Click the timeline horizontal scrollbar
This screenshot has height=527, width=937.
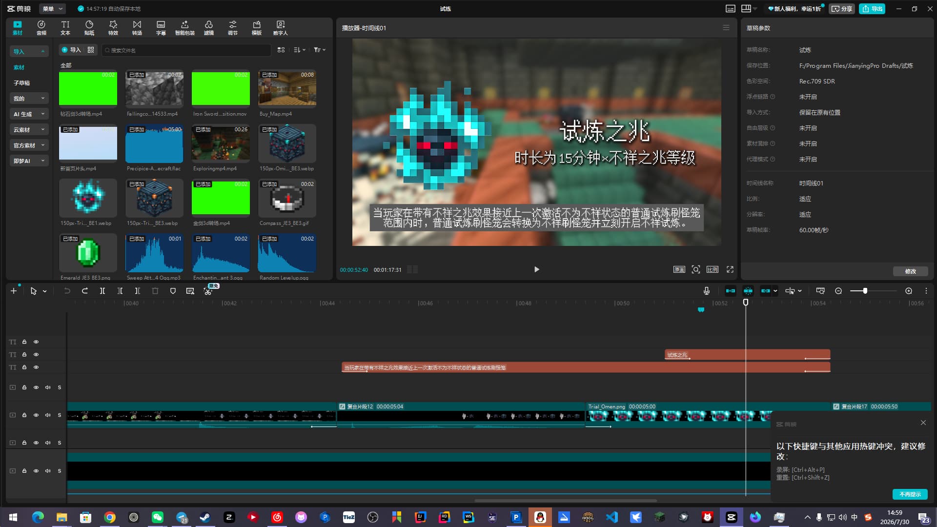(x=566, y=501)
